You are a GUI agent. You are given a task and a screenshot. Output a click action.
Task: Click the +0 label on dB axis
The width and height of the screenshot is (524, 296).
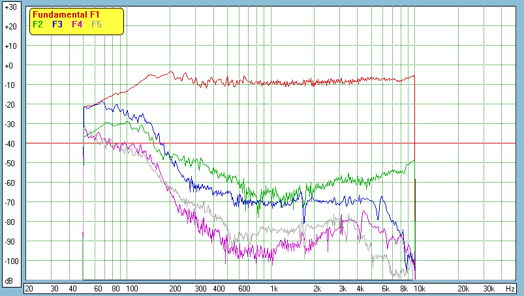point(10,66)
